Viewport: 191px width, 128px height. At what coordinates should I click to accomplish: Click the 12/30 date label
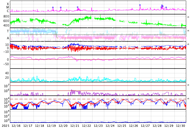180,126
